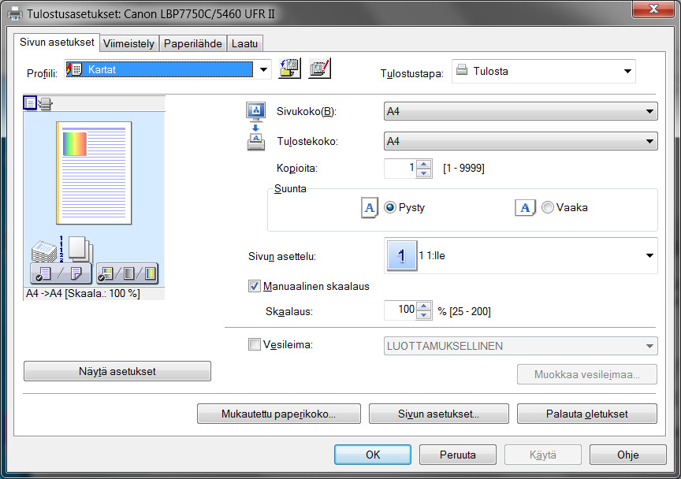Cancel with the Peruuta button
The width and height of the screenshot is (681, 479).
coord(458,455)
